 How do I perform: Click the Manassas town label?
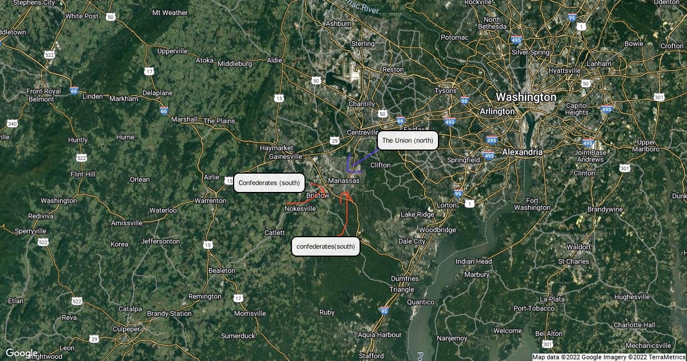coord(343,180)
